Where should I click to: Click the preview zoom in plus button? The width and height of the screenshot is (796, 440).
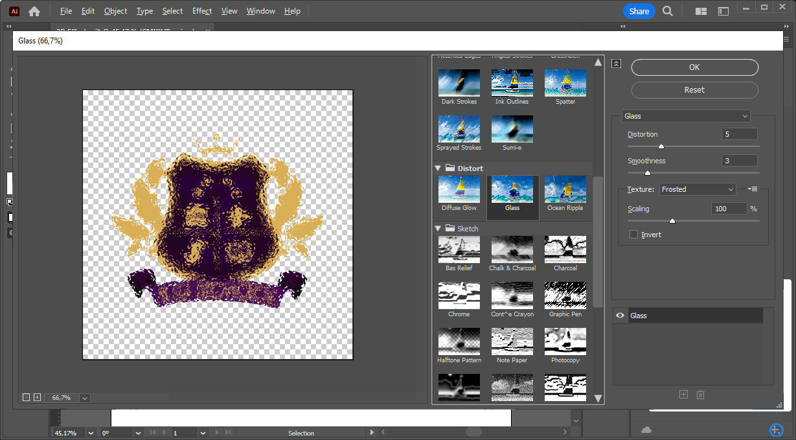[x=37, y=397]
